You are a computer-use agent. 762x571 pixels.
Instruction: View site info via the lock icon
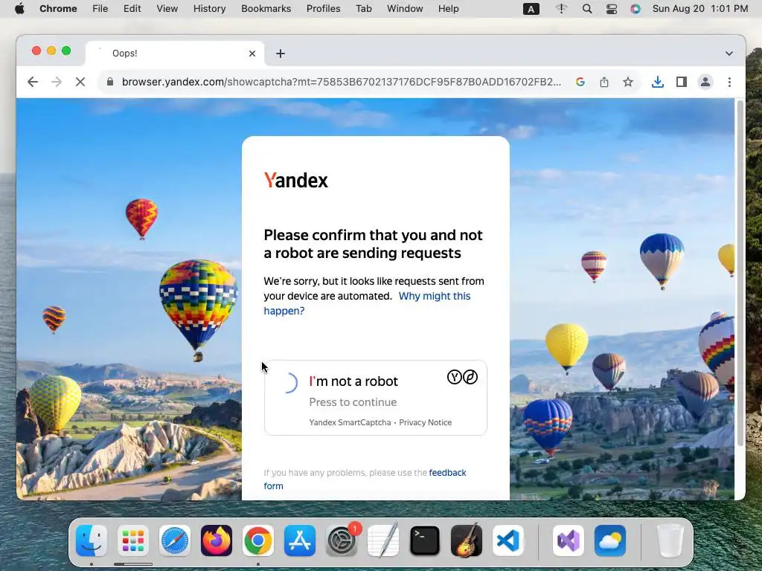(110, 82)
